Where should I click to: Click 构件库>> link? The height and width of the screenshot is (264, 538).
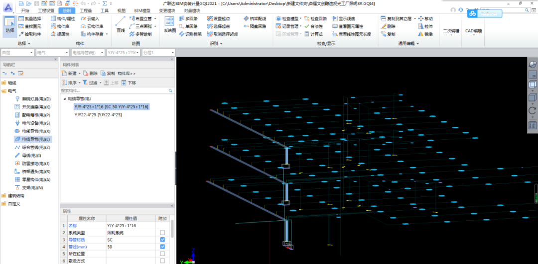click(x=127, y=73)
